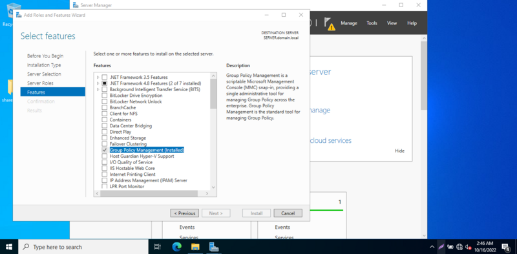Screen dimensions: 517x254
Task: Select LPR Port Monitor row text
Action: pyautogui.click(x=127, y=186)
